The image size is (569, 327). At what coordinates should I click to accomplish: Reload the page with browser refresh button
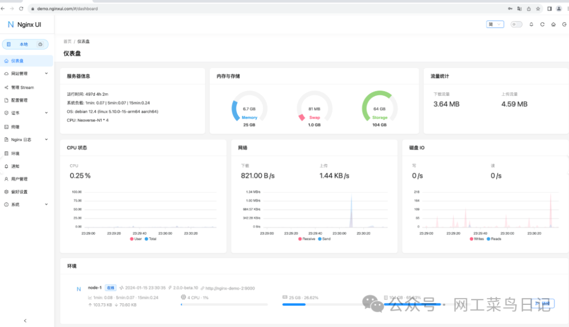tap(21, 9)
